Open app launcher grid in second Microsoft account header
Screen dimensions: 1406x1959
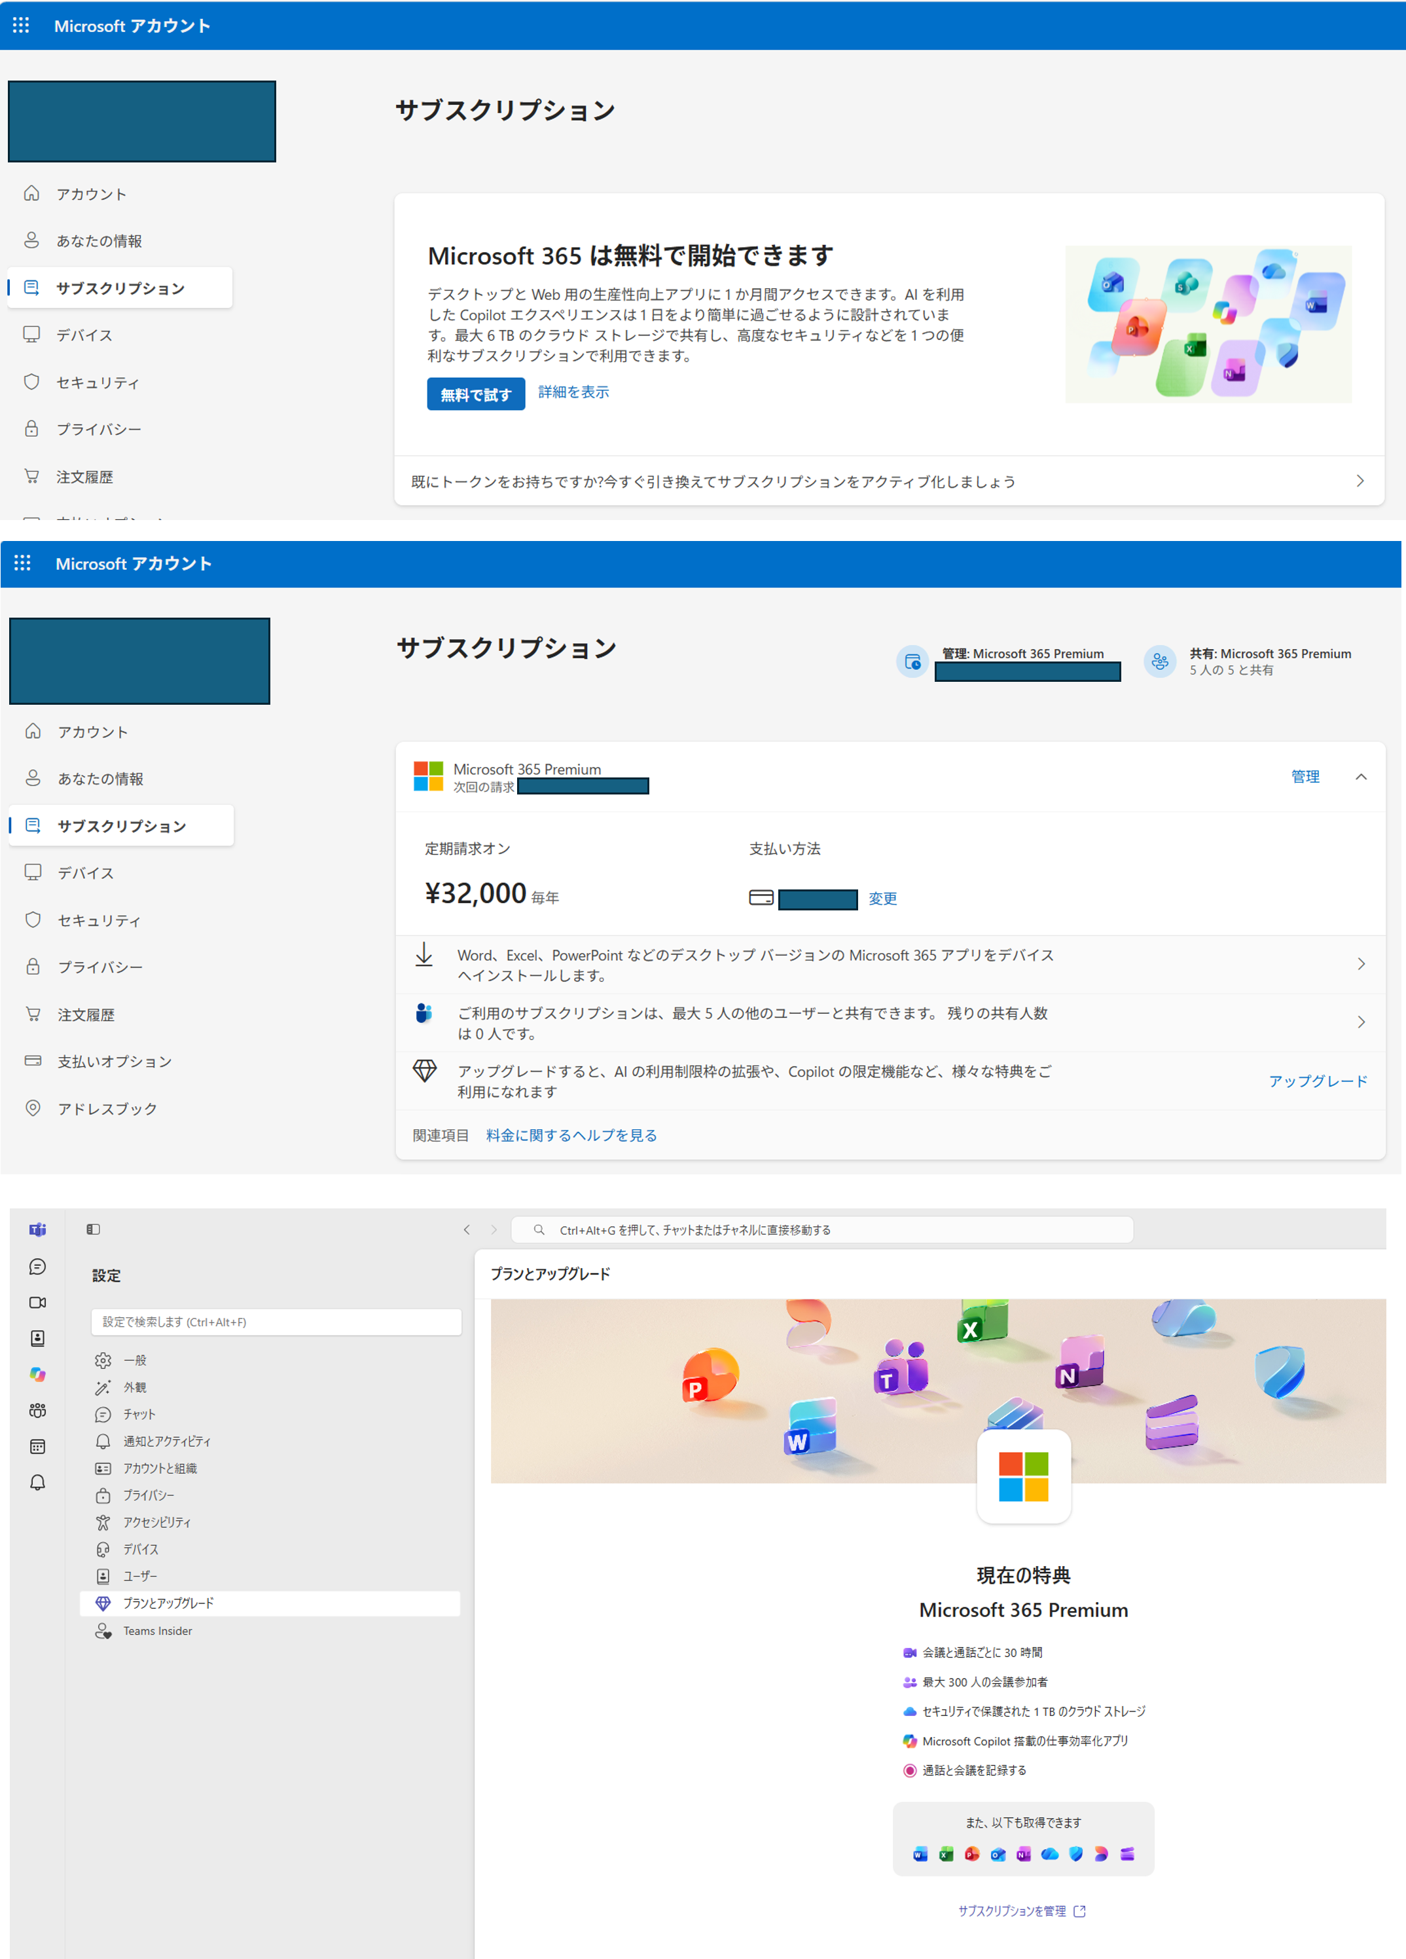click(22, 563)
